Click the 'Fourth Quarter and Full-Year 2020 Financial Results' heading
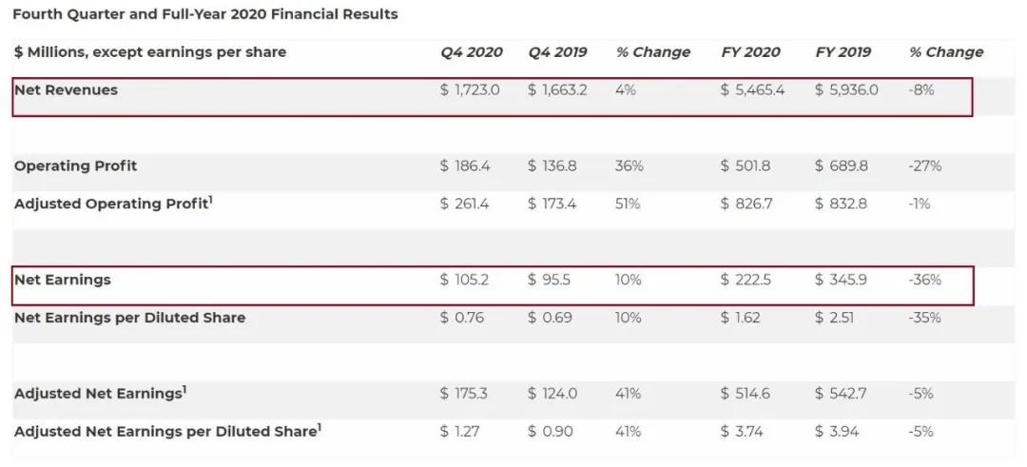The height and width of the screenshot is (467, 1027). (205, 14)
